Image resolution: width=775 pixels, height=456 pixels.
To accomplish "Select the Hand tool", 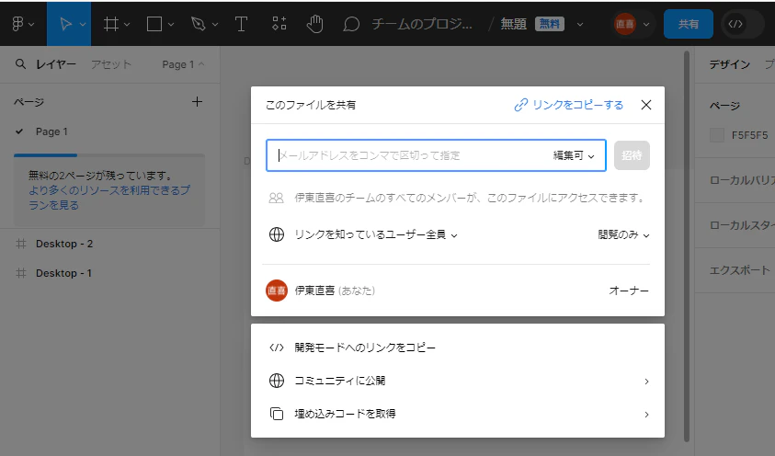I will pos(314,24).
